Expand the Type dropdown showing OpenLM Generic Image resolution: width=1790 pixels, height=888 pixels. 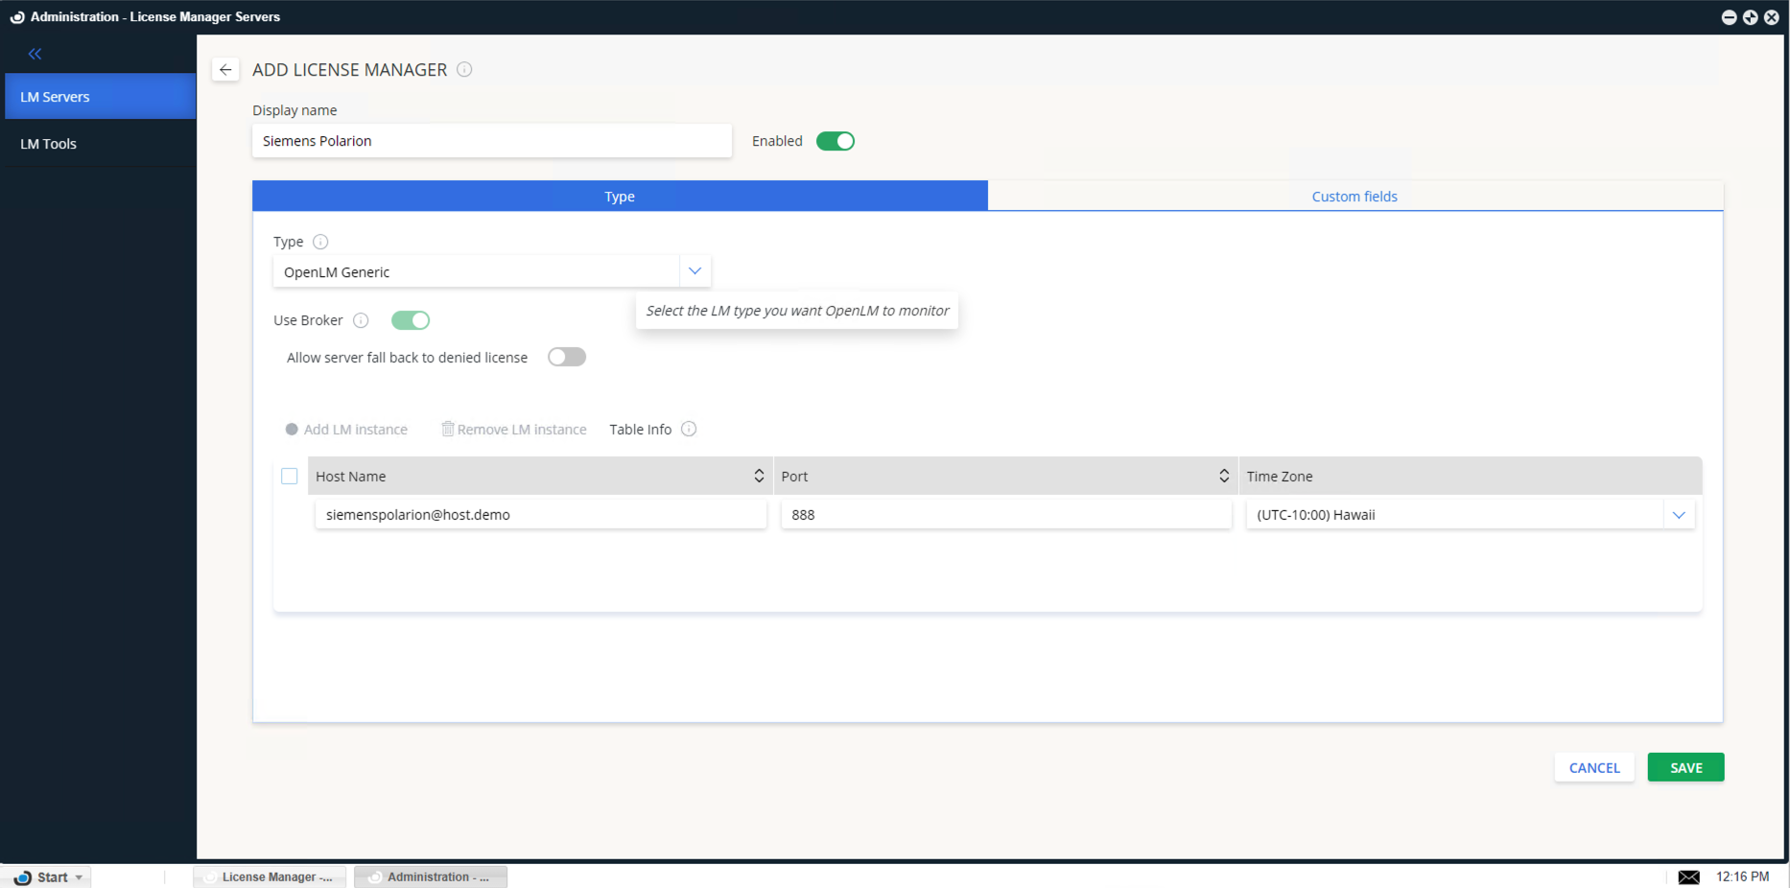(695, 271)
